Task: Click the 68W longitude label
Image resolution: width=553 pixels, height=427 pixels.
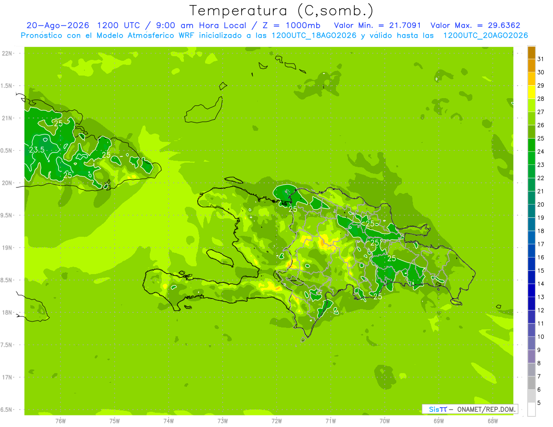Action: tap(493, 421)
